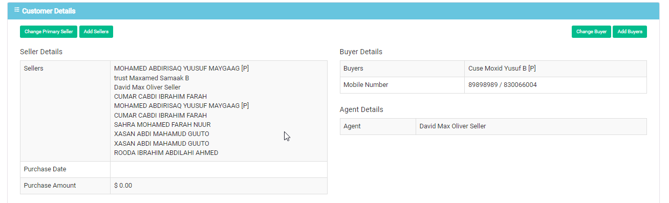Click the Purchase Amount value $ 0.00
The image size is (669, 203).
pyautogui.click(x=123, y=186)
